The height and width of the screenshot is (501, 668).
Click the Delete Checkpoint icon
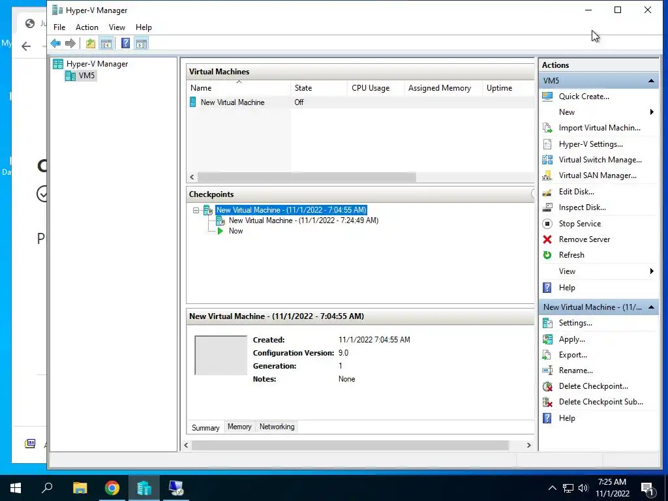[x=547, y=386]
